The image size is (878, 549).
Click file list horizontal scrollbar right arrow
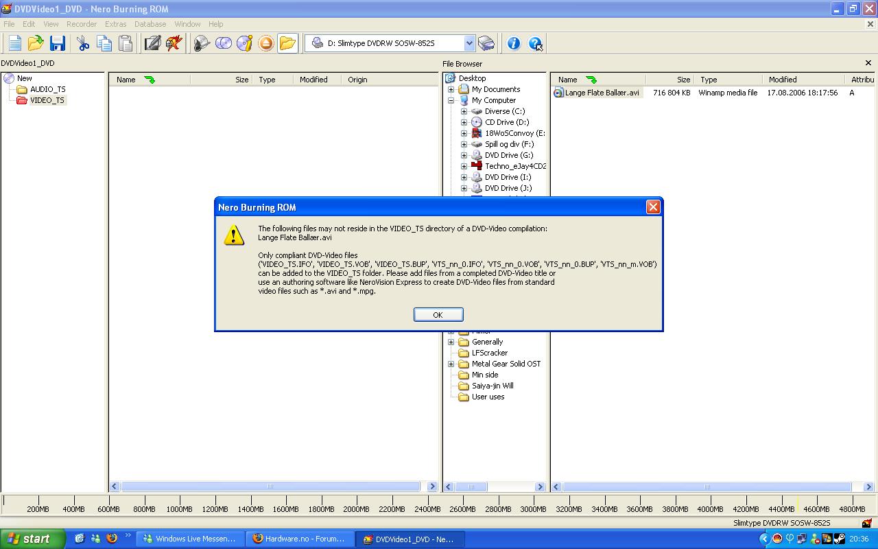click(x=868, y=487)
